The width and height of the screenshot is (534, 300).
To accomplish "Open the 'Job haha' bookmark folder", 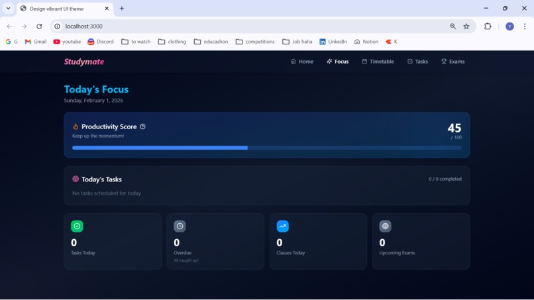I will point(297,42).
